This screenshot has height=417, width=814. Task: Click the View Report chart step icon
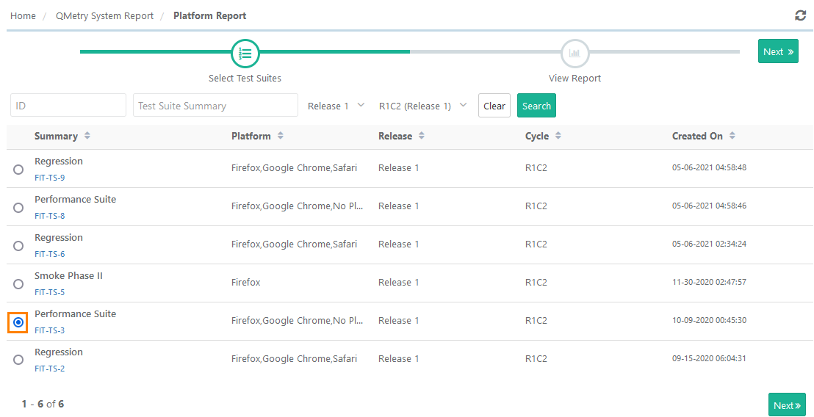coord(575,53)
